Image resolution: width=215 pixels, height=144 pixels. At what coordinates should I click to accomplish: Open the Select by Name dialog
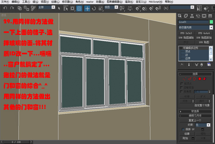tap(66, 8)
